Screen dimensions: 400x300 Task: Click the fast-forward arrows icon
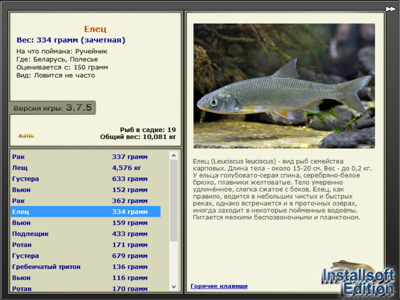pyautogui.click(x=390, y=9)
